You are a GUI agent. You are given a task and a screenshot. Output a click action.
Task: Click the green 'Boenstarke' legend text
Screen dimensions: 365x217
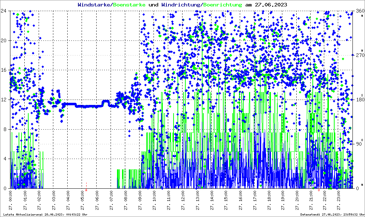(x=130, y=5)
